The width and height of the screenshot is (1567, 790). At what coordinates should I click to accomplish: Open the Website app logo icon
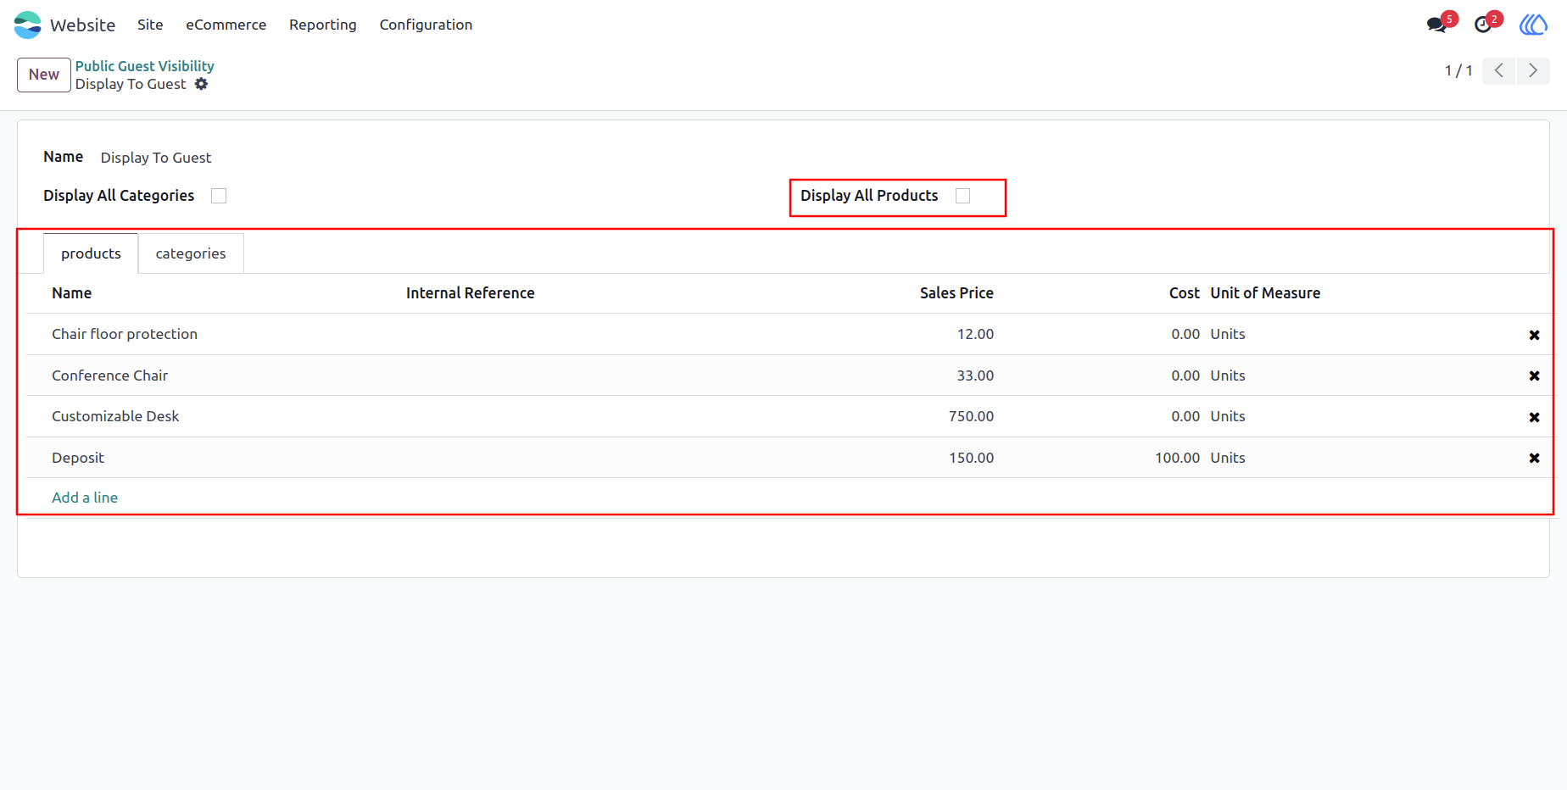pos(27,25)
